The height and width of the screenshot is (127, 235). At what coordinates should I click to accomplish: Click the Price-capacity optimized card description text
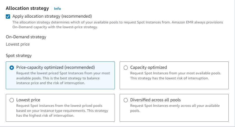(63, 78)
